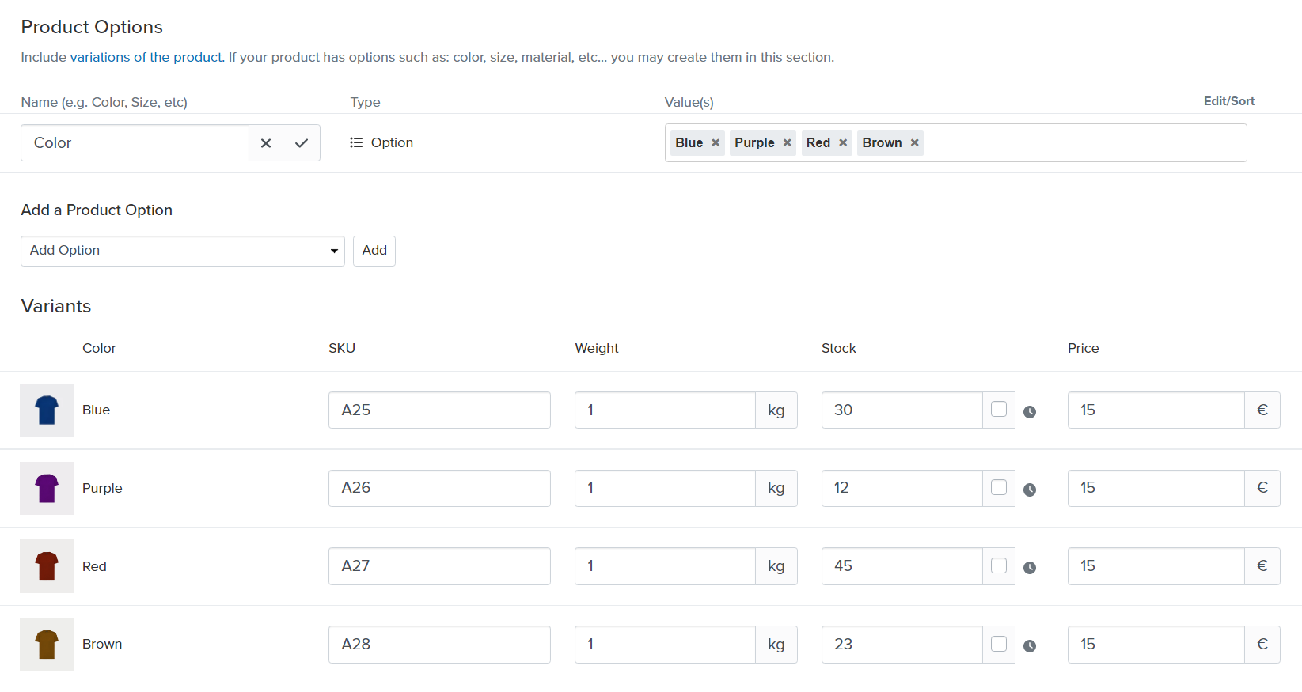Remove the Brown value tag
This screenshot has height=692, width=1302.
click(914, 143)
